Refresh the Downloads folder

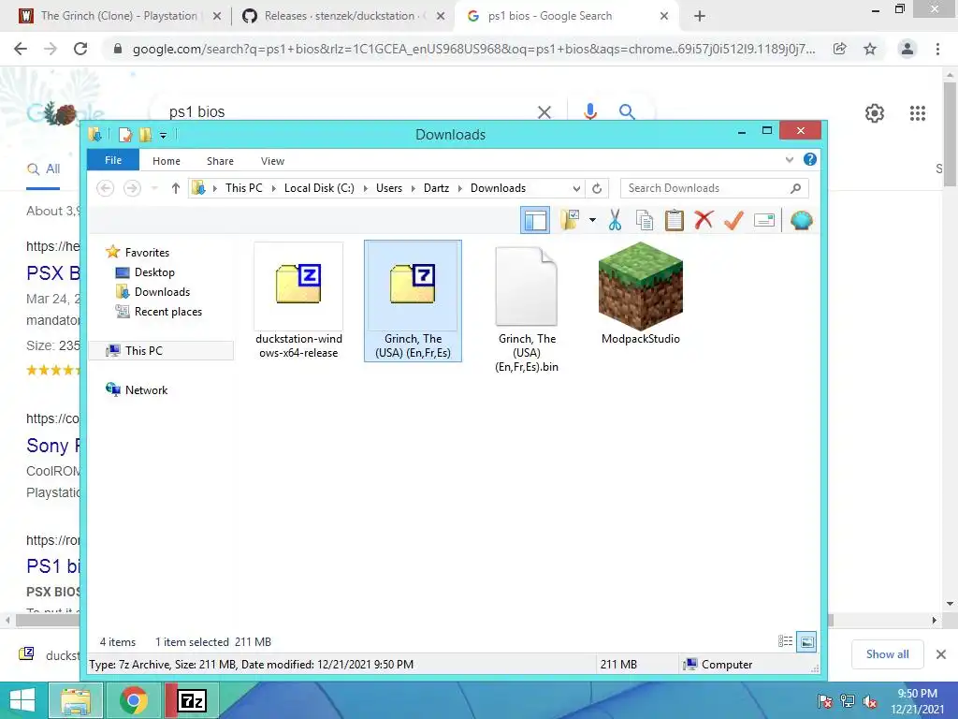597,188
